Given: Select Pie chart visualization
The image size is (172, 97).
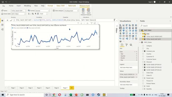Looking at the screenshot, I should [x=130, y=30].
